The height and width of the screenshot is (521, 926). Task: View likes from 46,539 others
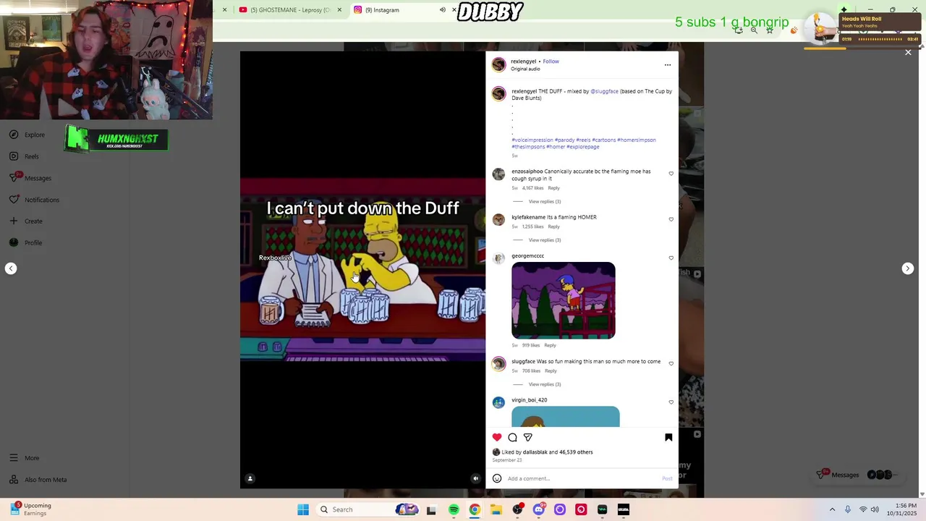(x=576, y=452)
